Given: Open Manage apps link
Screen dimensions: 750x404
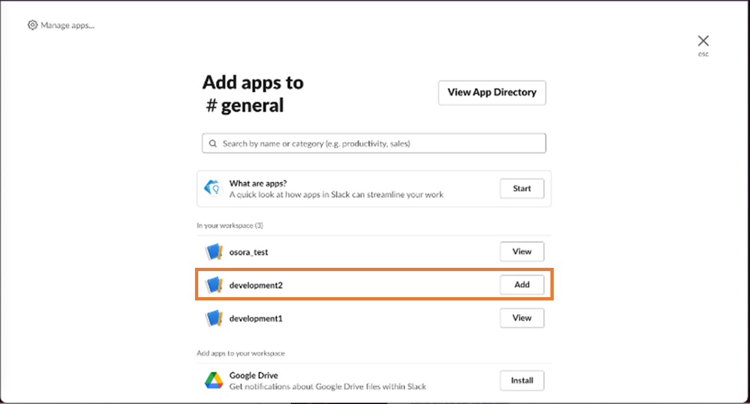Looking at the screenshot, I should pyautogui.click(x=67, y=25).
